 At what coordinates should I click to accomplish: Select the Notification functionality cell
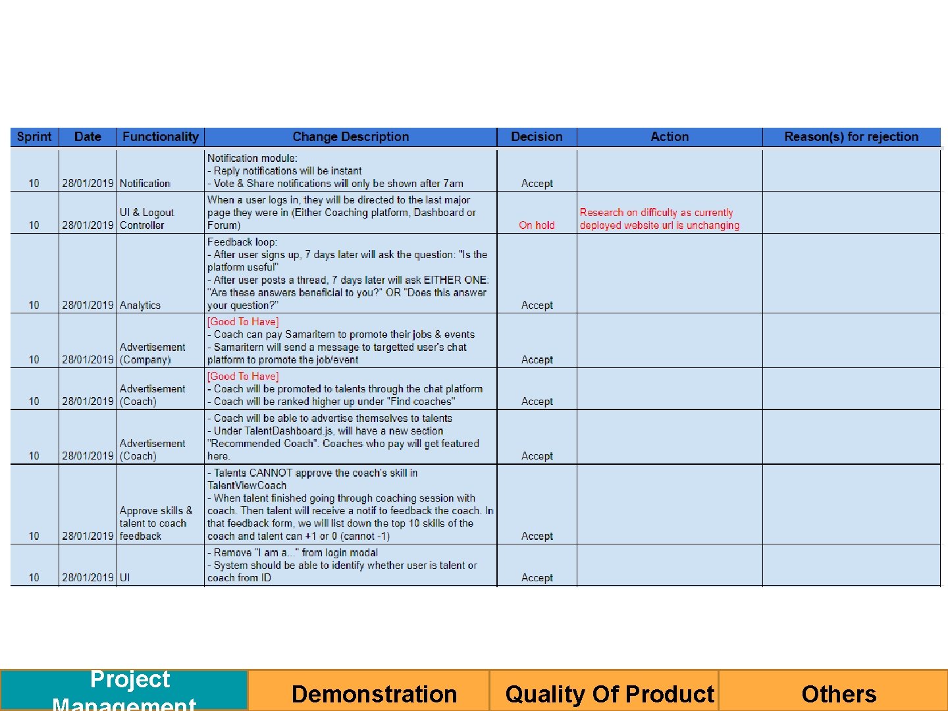pyautogui.click(x=161, y=171)
